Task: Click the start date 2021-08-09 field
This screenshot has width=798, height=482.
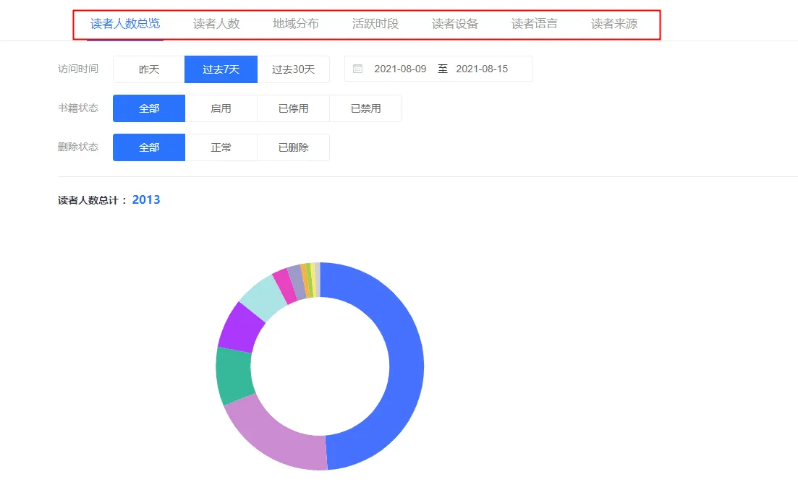Action: click(x=402, y=68)
